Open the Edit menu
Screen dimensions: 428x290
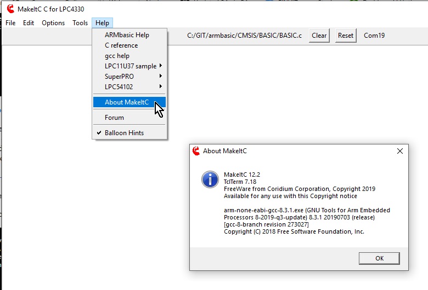click(x=29, y=23)
